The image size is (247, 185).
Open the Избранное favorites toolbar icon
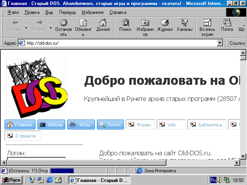[x=145, y=27]
